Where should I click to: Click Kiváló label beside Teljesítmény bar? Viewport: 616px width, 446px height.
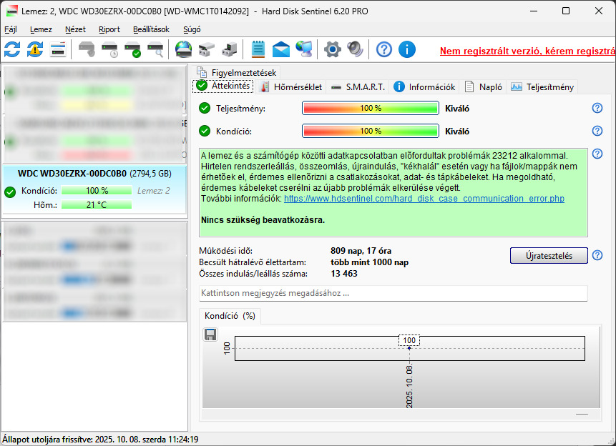(457, 109)
